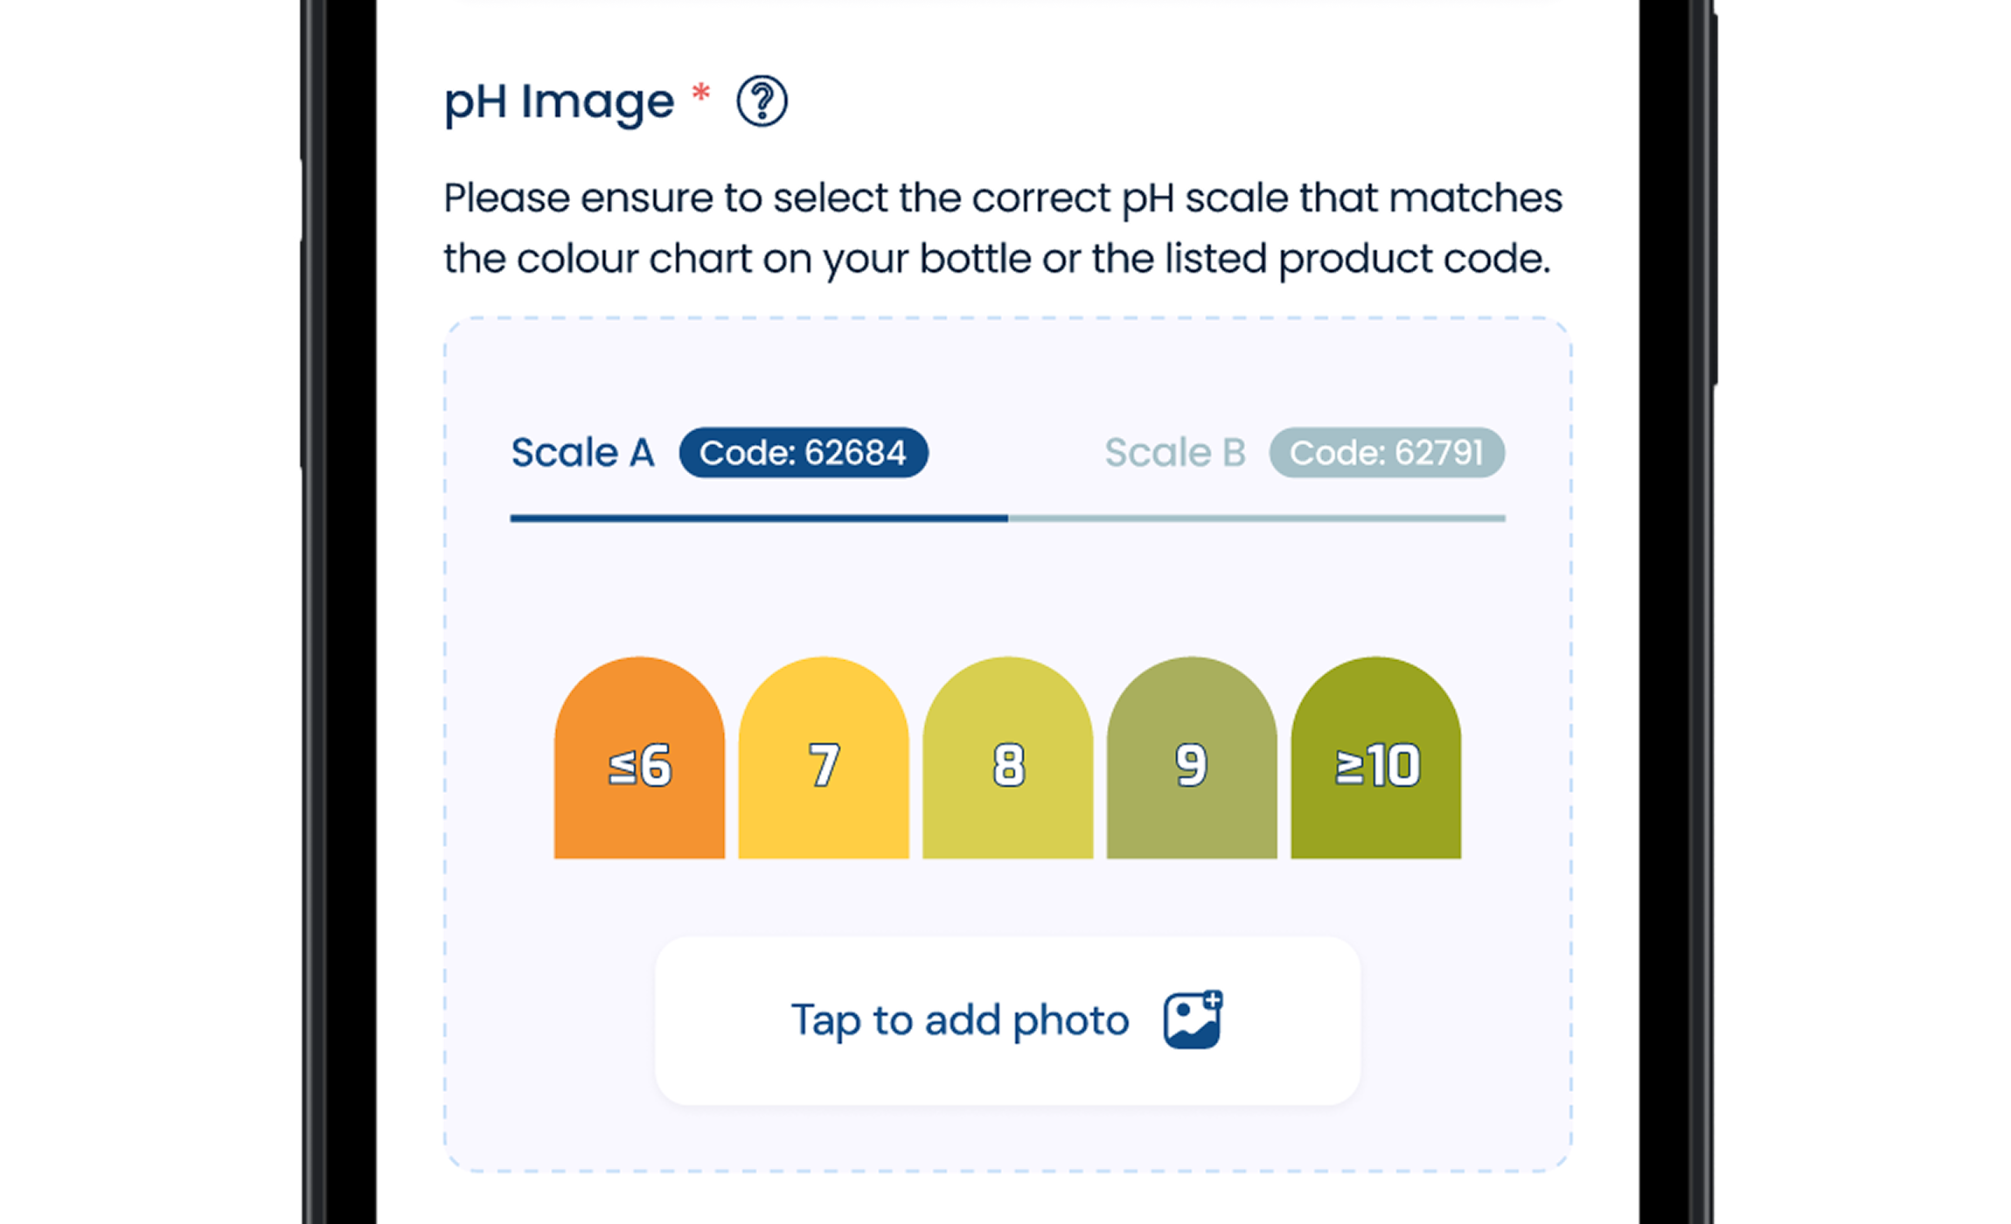Click the pH scale instruction paragraph
Viewport: 2011px width, 1224px height.
(1002, 228)
